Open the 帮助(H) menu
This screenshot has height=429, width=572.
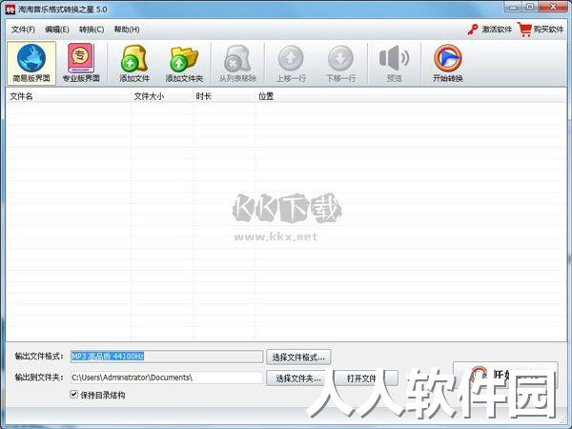point(127,30)
